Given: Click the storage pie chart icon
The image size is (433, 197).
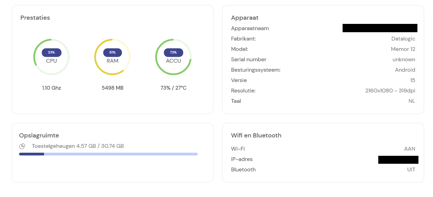Looking at the screenshot, I should [x=22, y=146].
